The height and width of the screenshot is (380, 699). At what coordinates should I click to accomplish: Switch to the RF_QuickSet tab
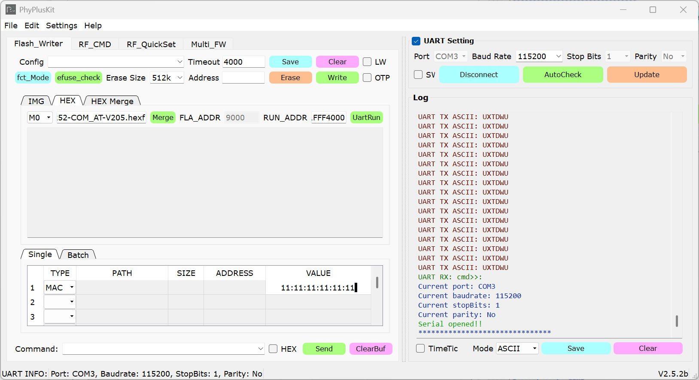point(151,44)
